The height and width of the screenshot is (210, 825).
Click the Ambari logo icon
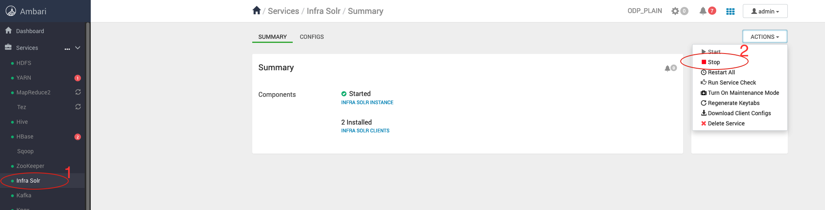coord(11,11)
